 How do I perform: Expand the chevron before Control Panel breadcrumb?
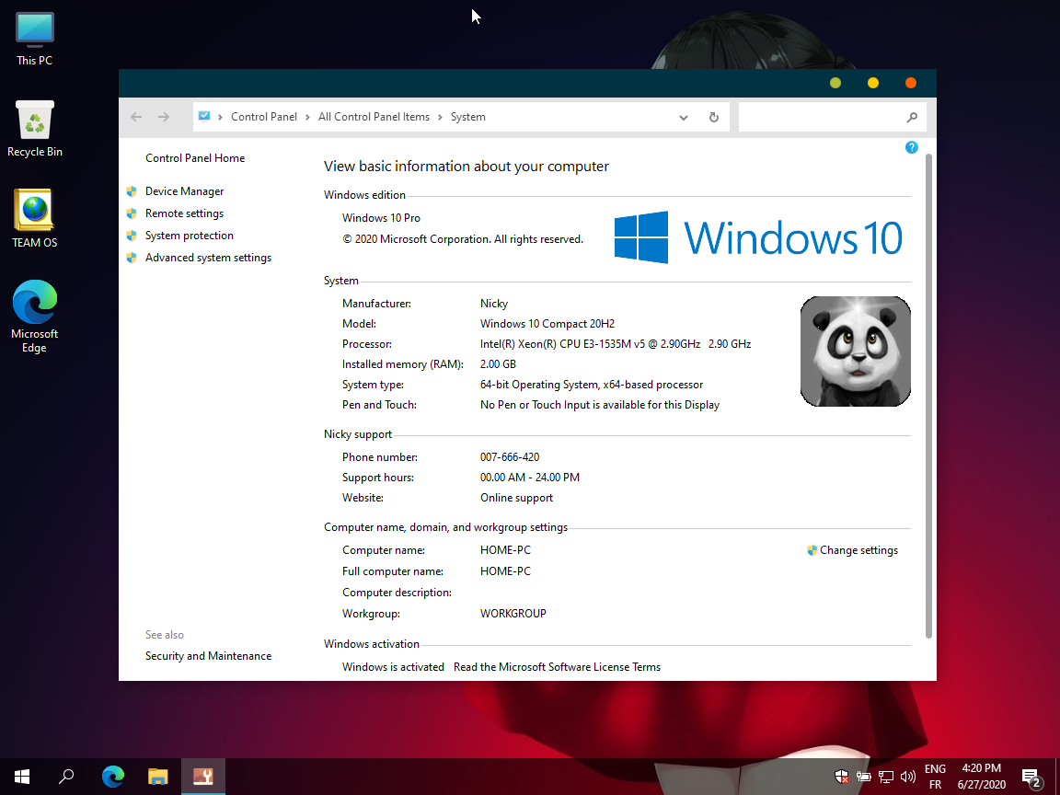click(x=221, y=117)
